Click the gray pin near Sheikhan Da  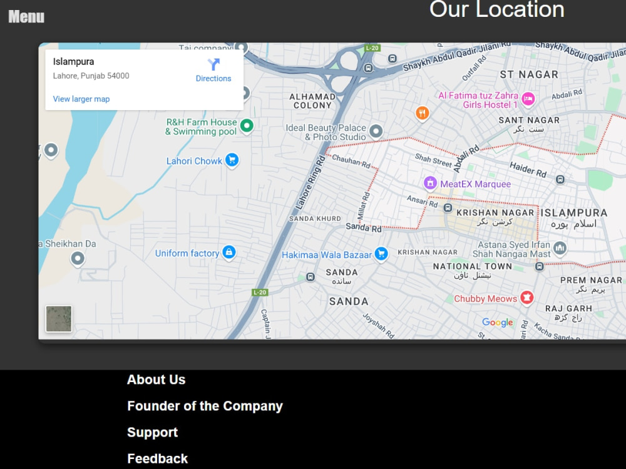point(78,260)
